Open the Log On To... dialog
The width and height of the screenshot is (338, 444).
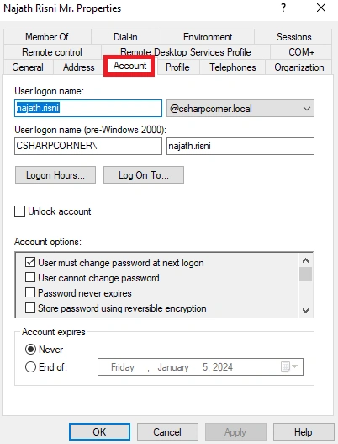point(144,175)
